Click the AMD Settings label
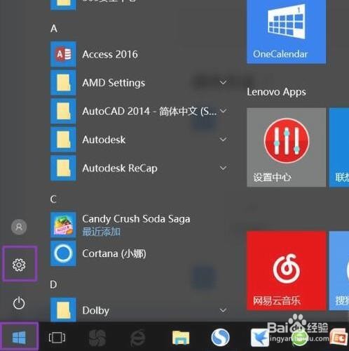Image resolution: width=349 pixels, height=351 pixels. 114,83
